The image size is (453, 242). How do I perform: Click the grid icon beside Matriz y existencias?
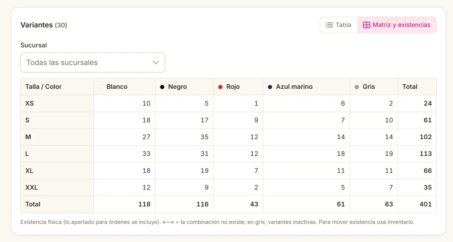[x=366, y=25]
